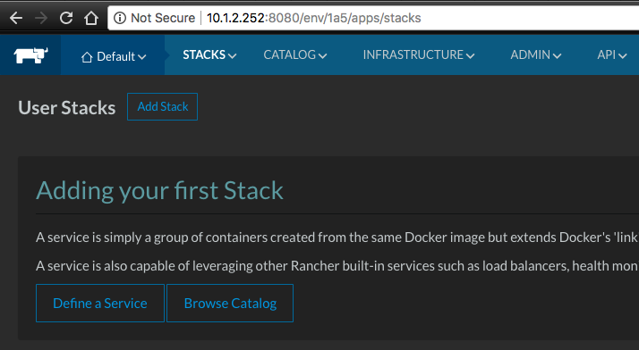Click Define a Service button
Viewport: 639px width, 350px height.
coord(100,304)
